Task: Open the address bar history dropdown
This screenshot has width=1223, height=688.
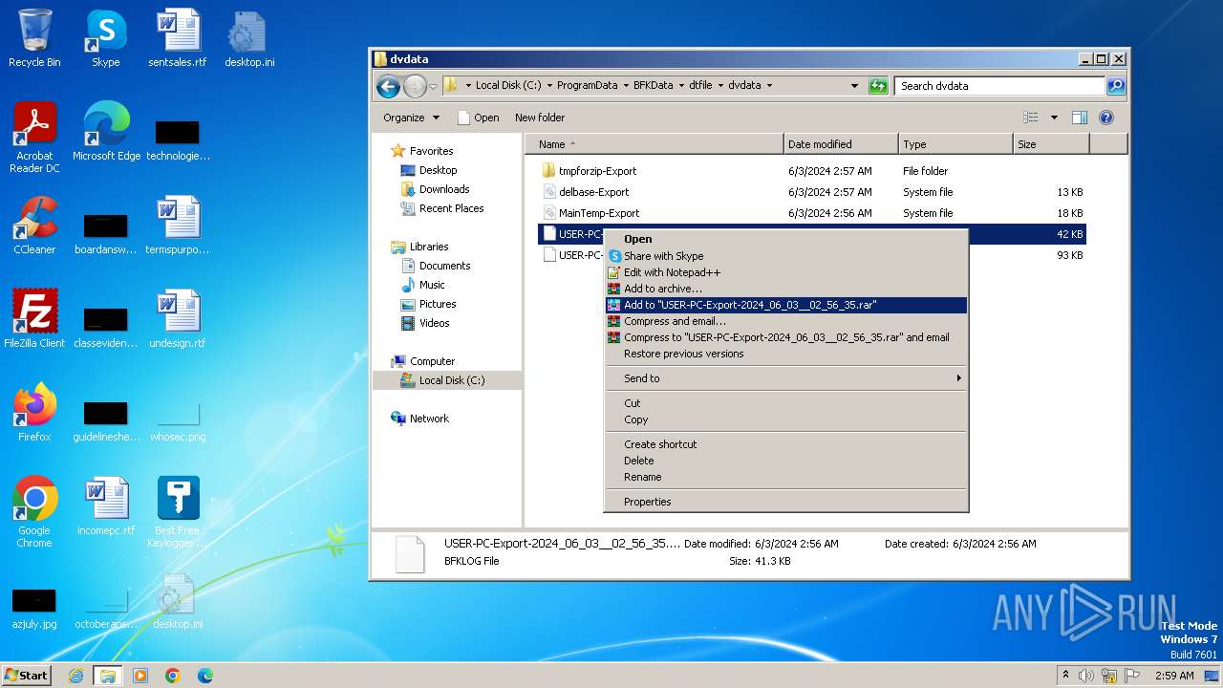Action: [x=854, y=86]
